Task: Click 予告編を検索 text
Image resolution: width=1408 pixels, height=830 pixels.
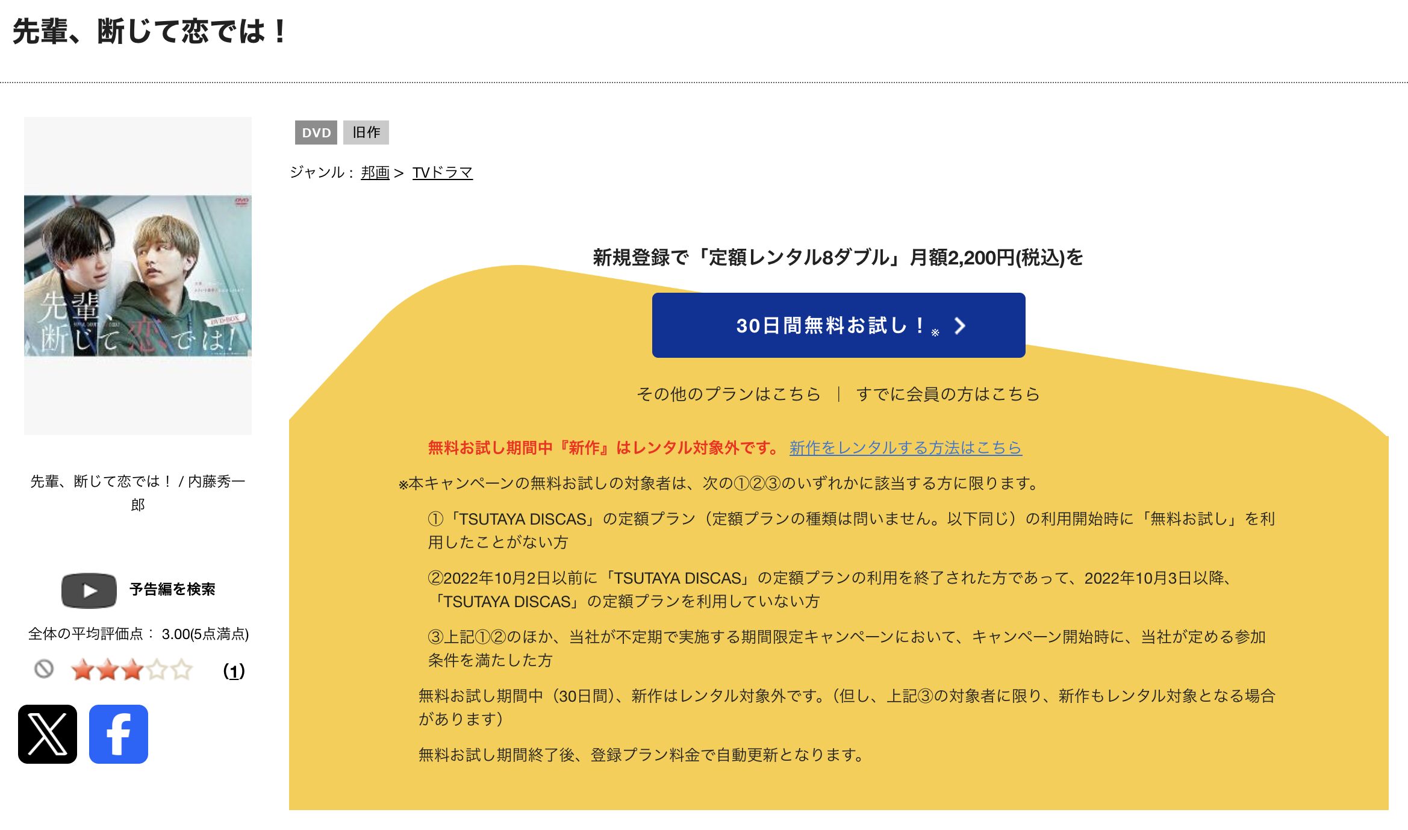Action: click(172, 589)
